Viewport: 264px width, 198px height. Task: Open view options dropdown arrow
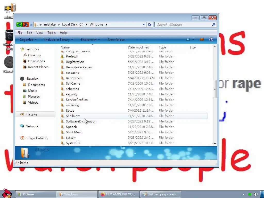pos(193,39)
